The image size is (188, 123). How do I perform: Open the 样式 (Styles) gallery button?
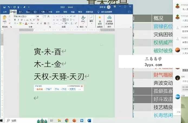point(83,20)
